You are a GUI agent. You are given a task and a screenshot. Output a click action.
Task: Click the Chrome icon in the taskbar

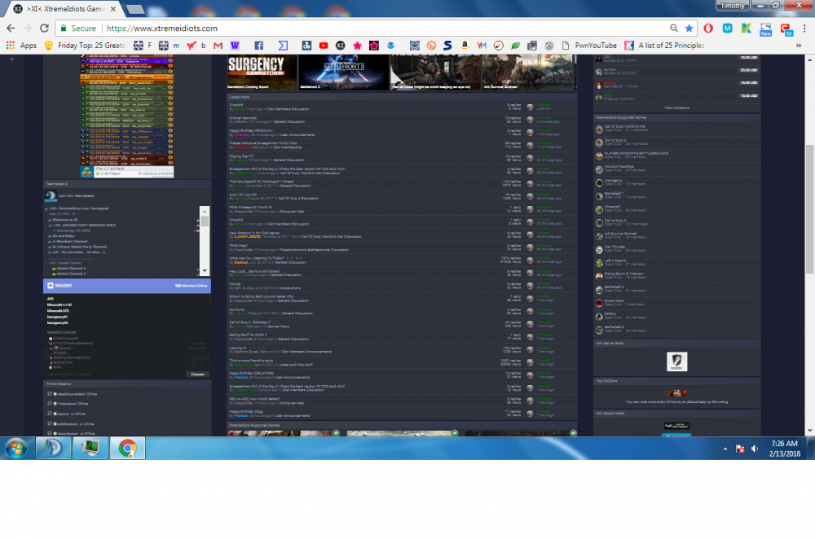(x=127, y=447)
